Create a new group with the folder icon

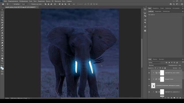pyautogui.click(x=174, y=98)
